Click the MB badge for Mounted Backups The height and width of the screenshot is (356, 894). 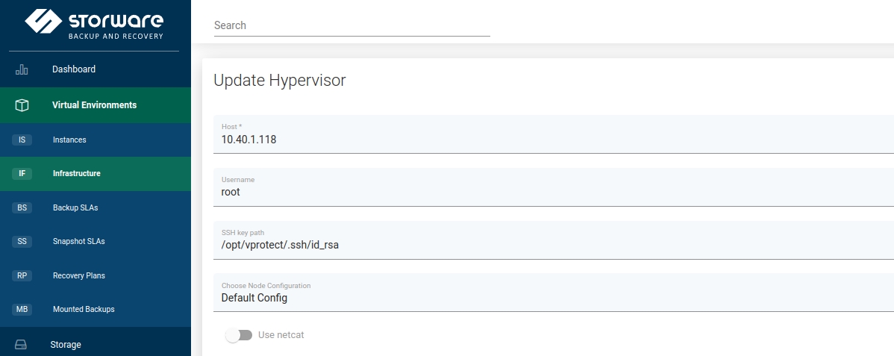click(x=22, y=309)
